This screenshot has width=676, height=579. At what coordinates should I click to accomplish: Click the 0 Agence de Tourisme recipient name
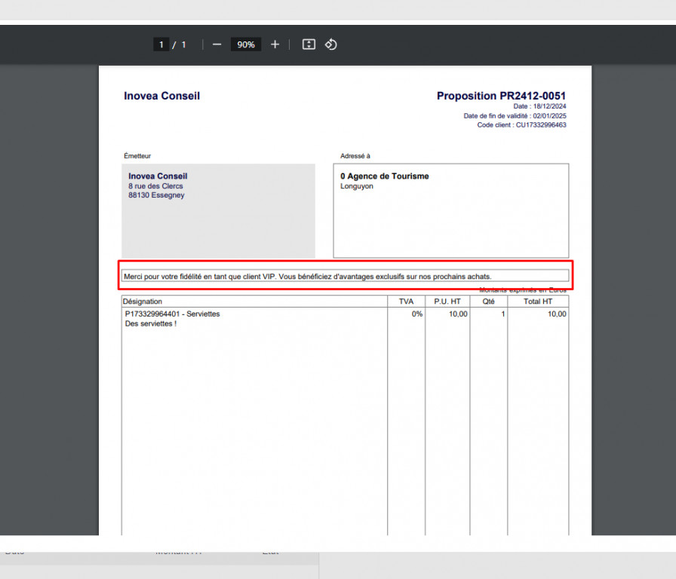(x=385, y=176)
